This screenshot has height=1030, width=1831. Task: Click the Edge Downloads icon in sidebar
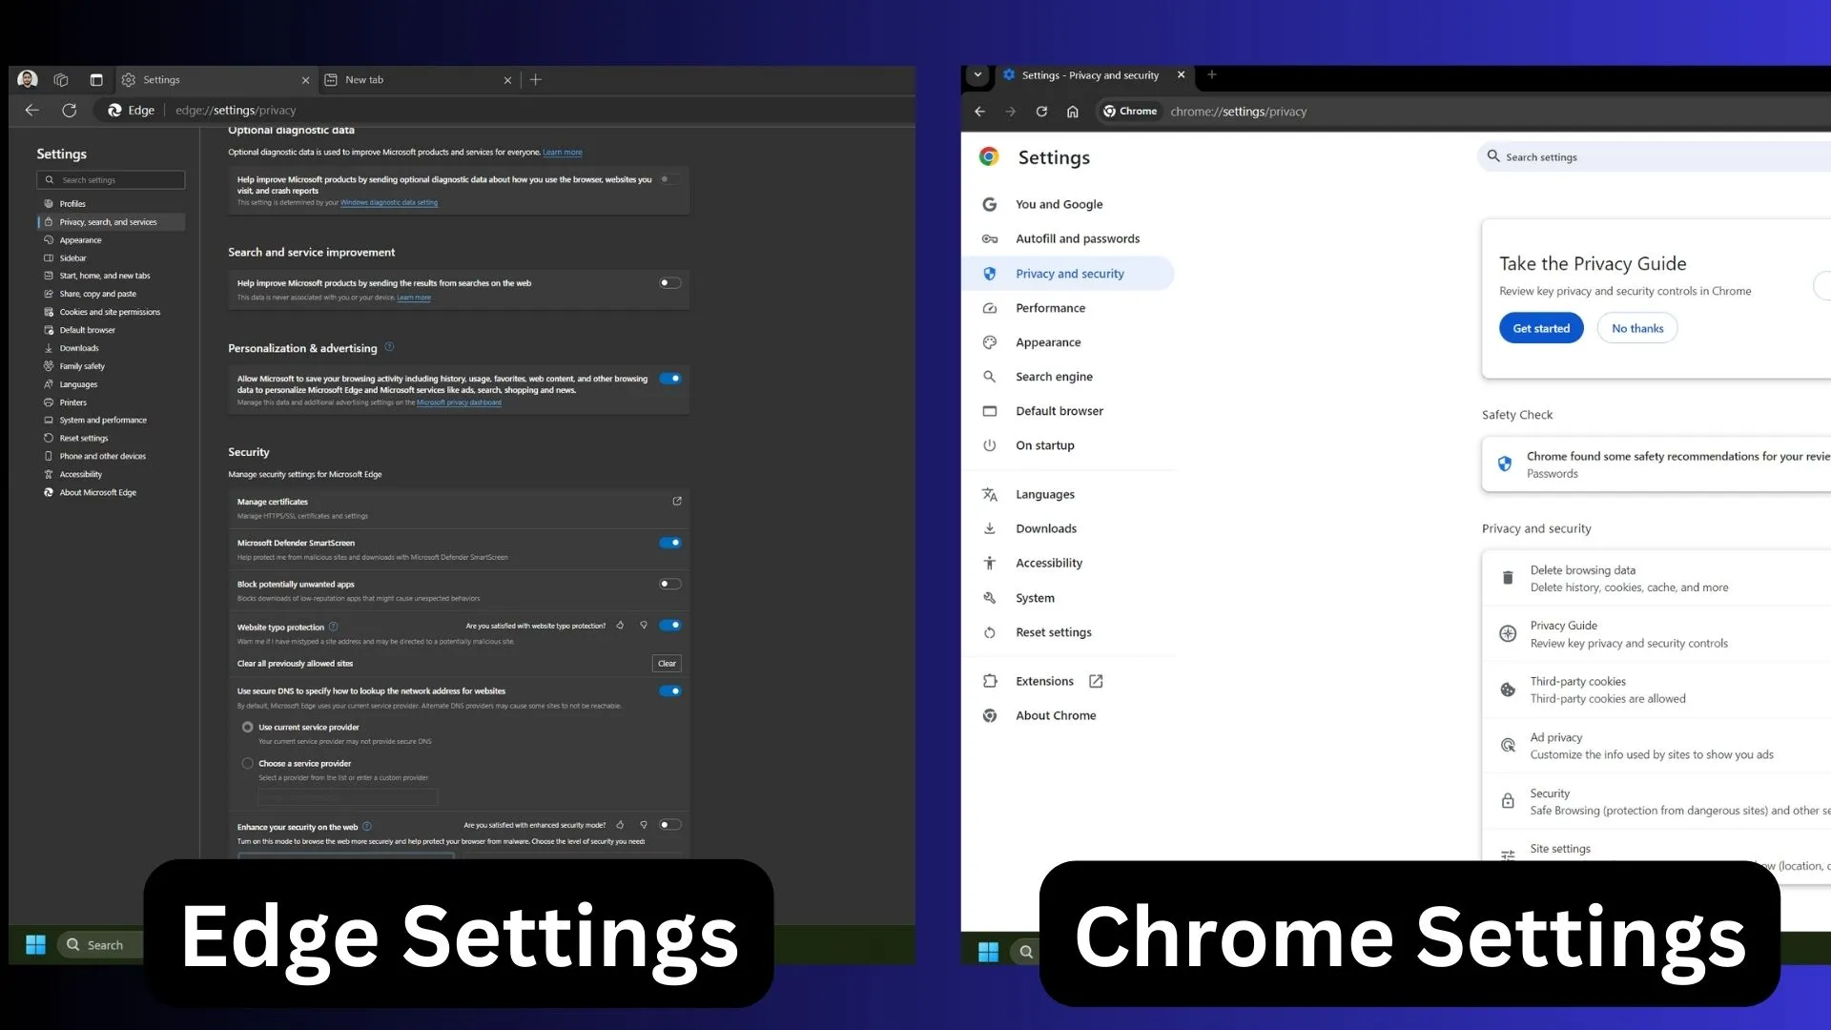click(x=48, y=347)
